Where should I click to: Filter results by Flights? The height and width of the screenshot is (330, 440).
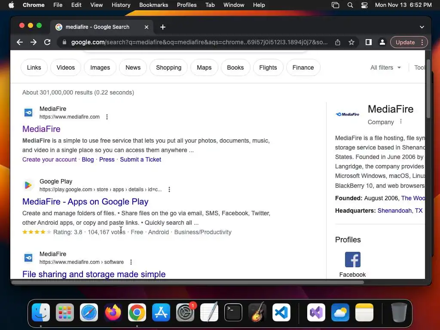coord(268,67)
